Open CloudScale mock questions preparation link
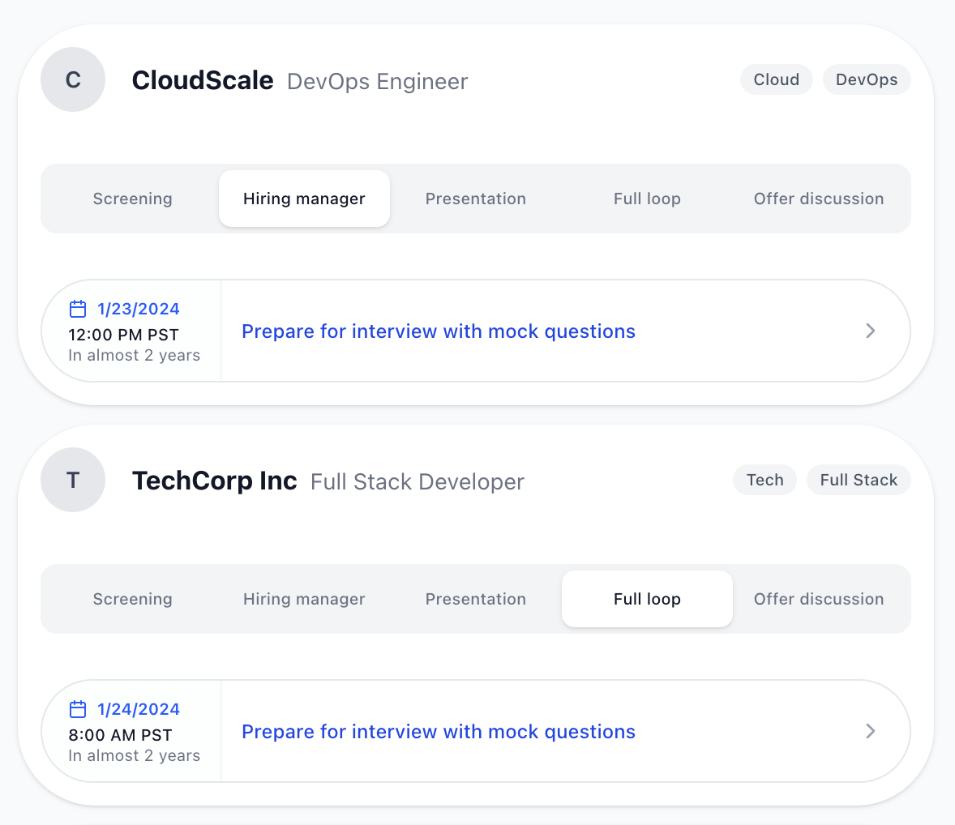The height and width of the screenshot is (825, 955). [x=438, y=331]
